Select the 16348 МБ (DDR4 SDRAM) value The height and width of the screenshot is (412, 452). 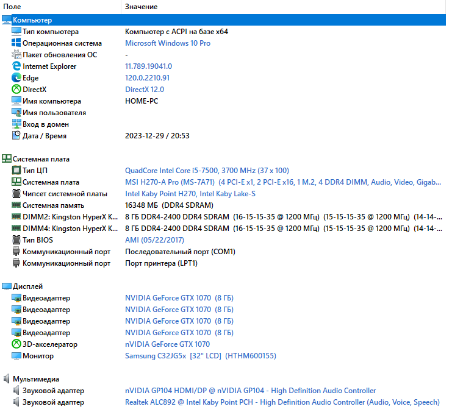point(169,205)
